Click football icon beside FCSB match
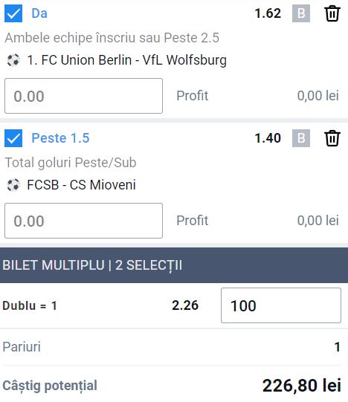 pos(13,185)
